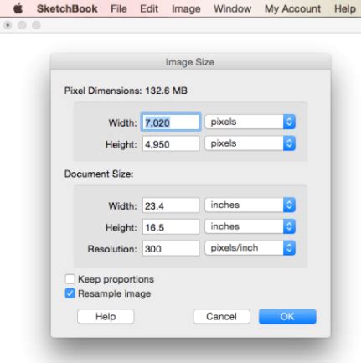Click the 'Pixel Dimensions: 132.6 MB' text

click(126, 91)
